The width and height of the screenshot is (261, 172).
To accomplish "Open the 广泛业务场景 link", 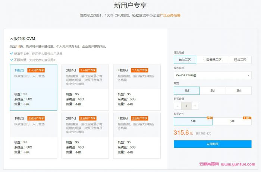I will [x=170, y=16].
